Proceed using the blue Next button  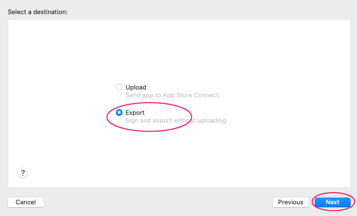click(x=332, y=202)
